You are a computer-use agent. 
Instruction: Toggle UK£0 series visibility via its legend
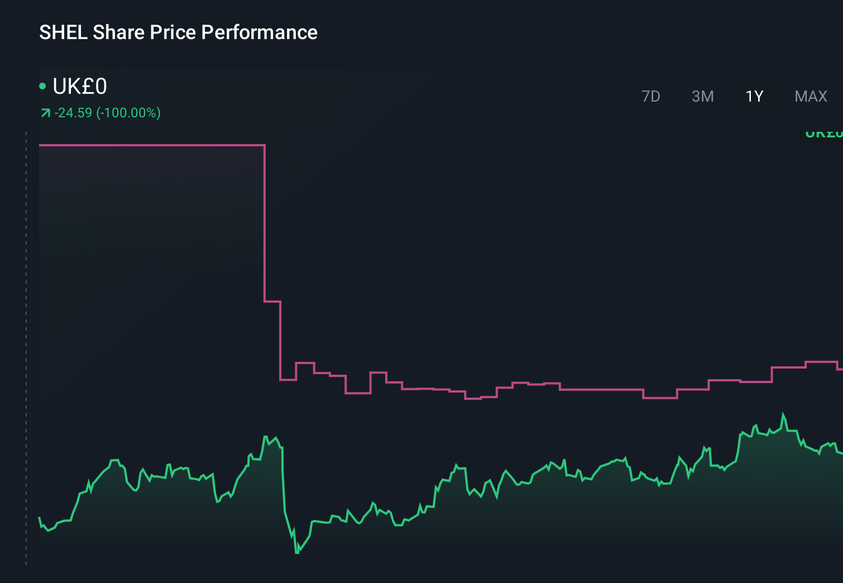point(42,87)
